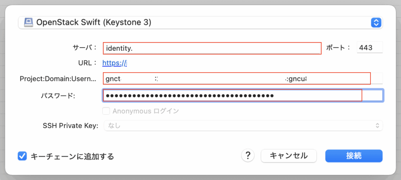Click the ポート port field showing 443

pyautogui.click(x=370, y=48)
